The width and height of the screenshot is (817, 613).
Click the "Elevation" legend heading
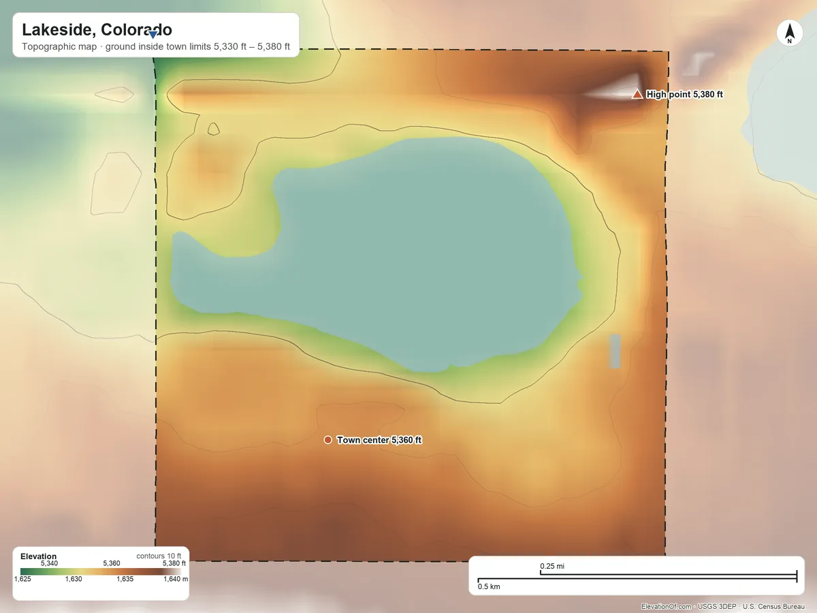[x=39, y=556]
